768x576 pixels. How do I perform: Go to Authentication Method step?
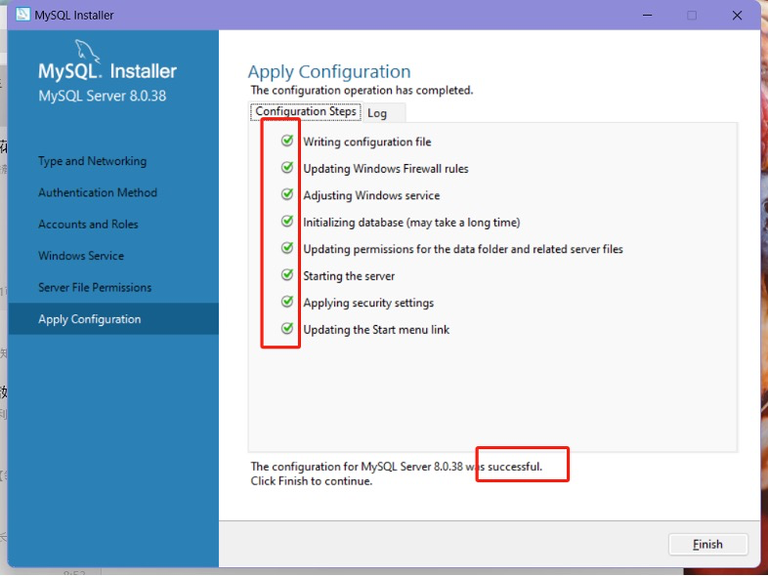98,192
